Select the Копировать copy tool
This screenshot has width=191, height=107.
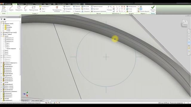click(x=68, y=9)
